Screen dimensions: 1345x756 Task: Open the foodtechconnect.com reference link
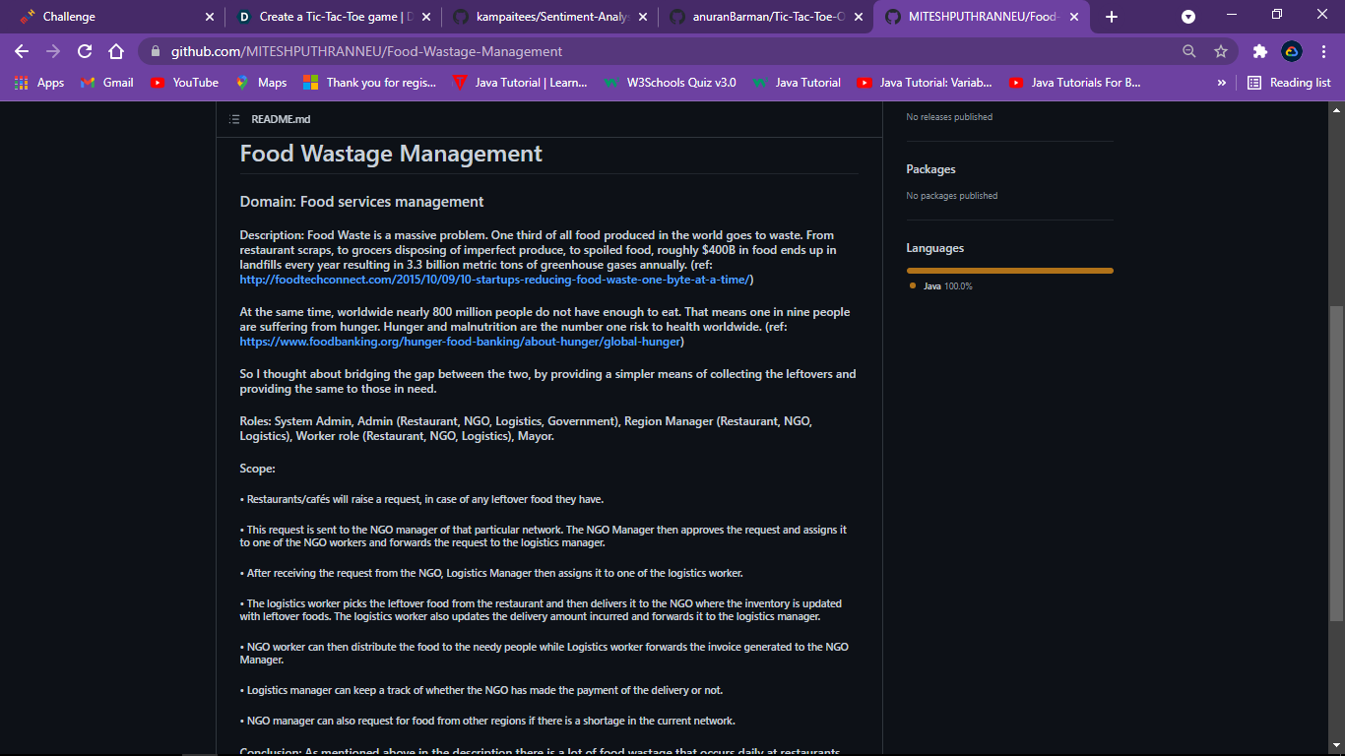(494, 280)
